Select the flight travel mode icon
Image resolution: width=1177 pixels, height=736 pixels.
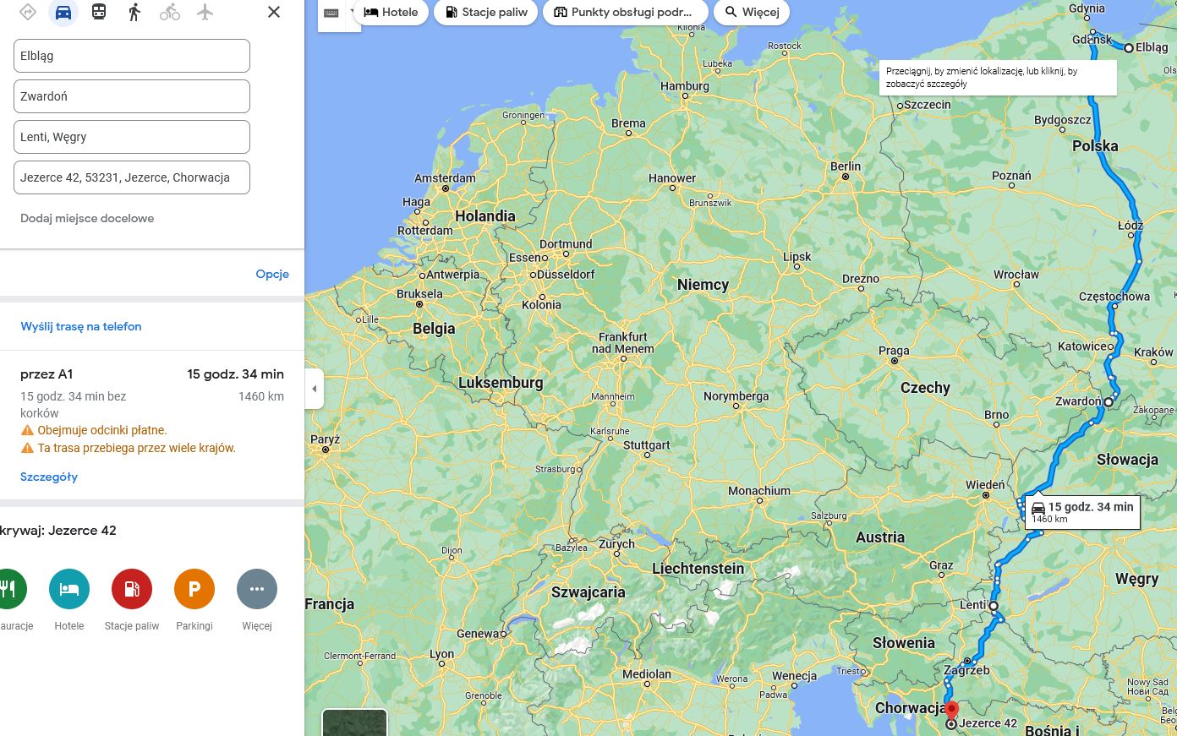(x=205, y=13)
